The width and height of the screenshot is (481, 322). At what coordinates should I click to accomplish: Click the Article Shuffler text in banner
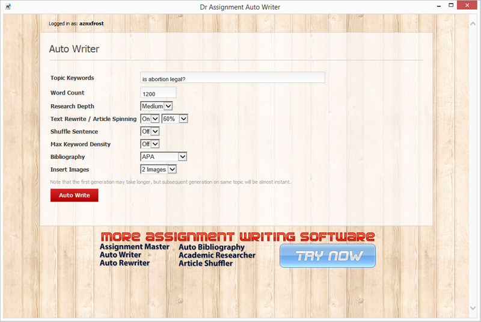pyautogui.click(x=206, y=264)
